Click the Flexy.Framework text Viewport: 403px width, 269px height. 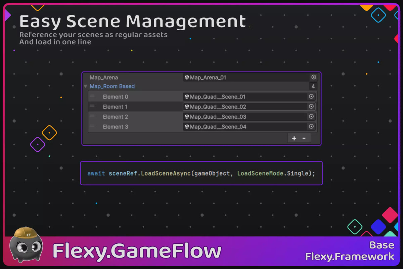click(x=349, y=257)
